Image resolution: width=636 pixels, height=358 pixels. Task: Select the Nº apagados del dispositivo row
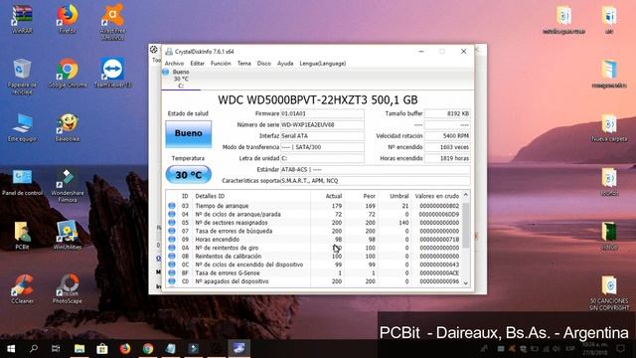point(314,281)
